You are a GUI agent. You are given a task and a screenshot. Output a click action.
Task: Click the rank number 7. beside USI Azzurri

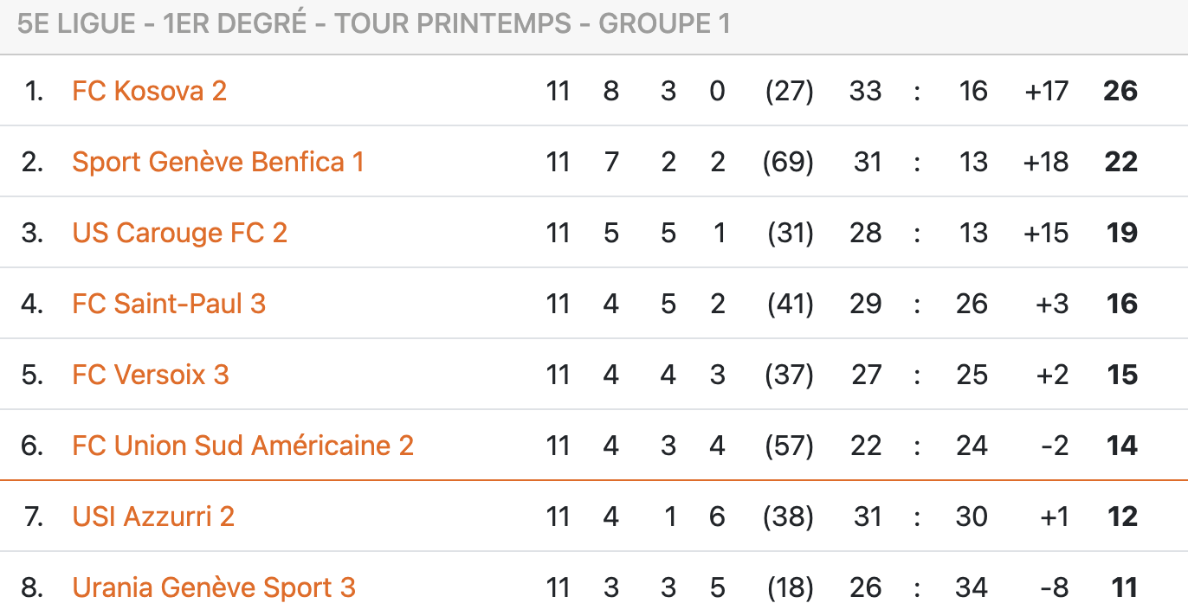coord(34,517)
